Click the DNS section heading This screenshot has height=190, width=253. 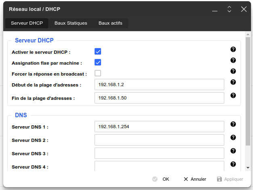[x=21, y=115]
